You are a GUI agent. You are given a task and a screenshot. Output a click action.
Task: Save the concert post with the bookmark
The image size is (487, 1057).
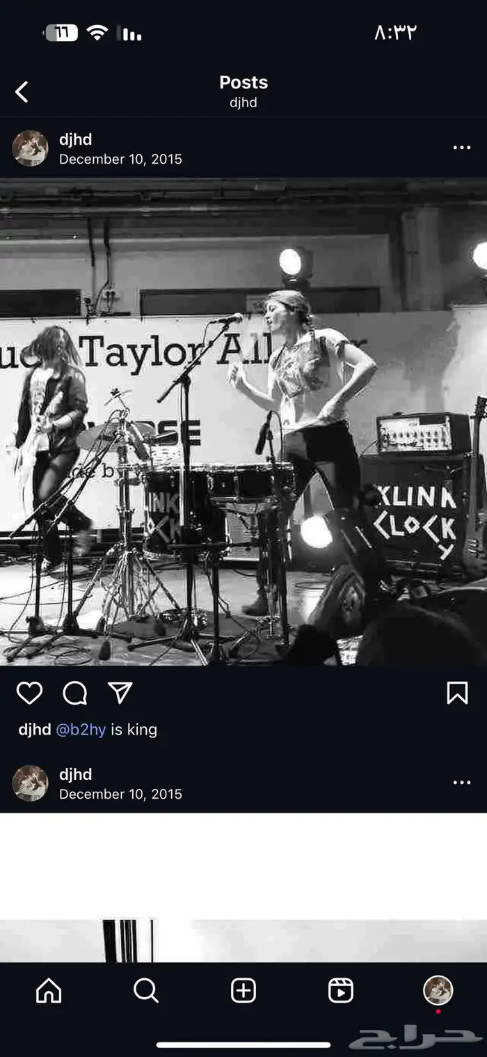coord(457,693)
